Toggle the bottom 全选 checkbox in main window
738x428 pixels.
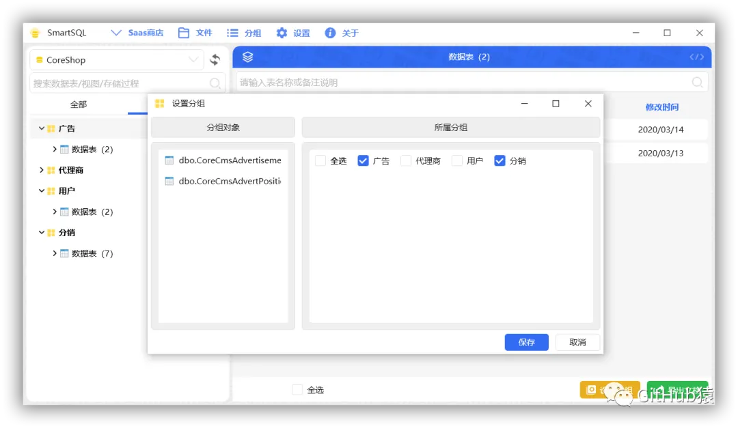(297, 390)
